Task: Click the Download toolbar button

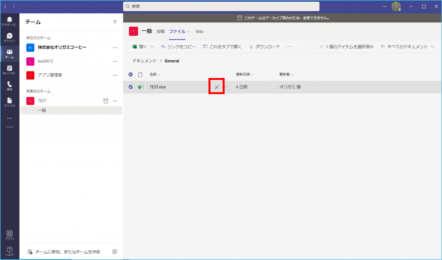Action: coord(265,47)
